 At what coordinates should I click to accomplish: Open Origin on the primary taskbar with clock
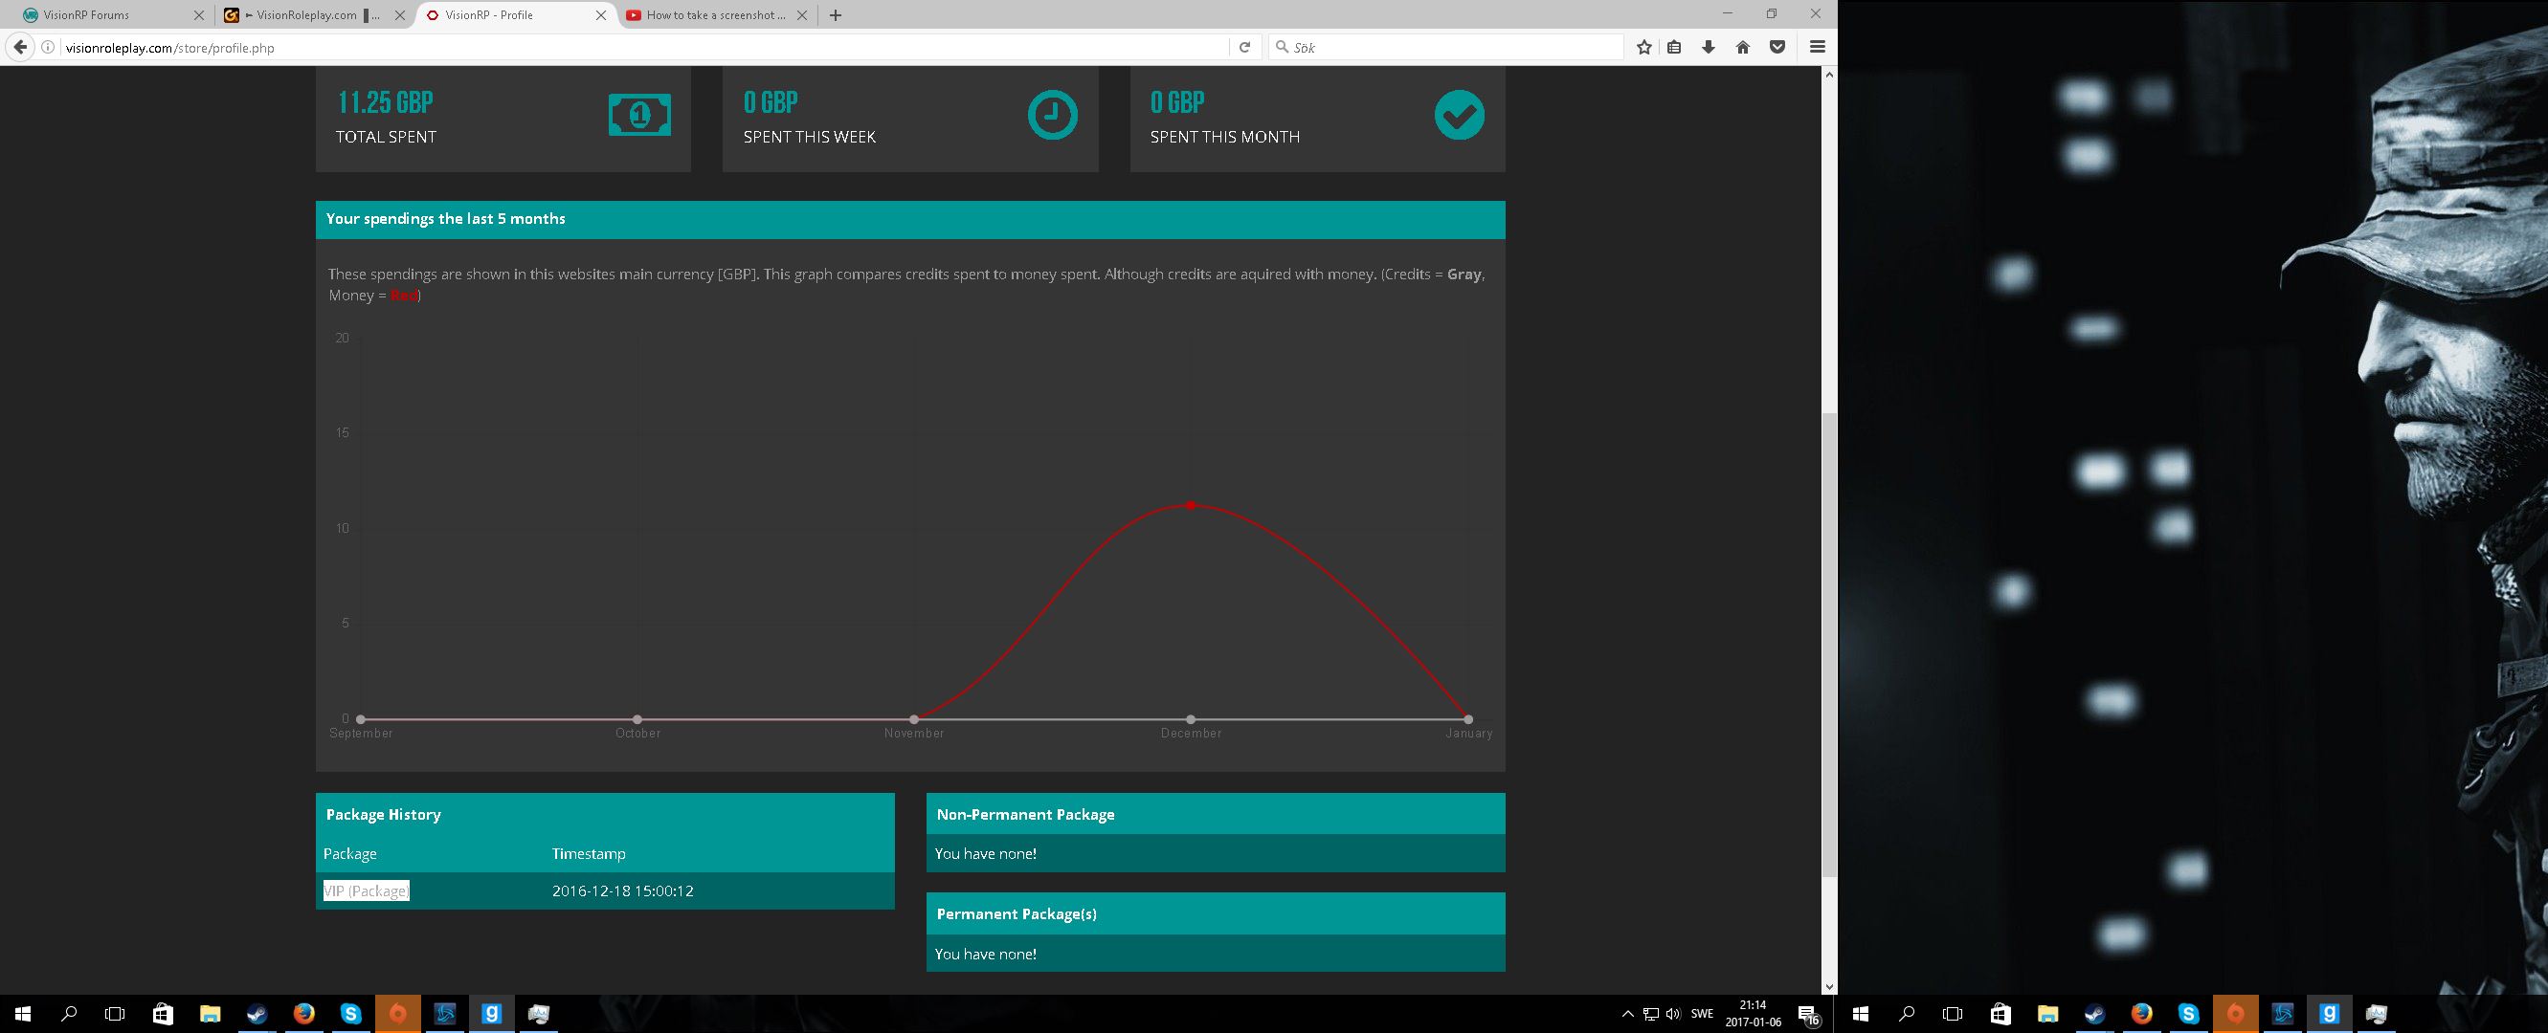397,1013
